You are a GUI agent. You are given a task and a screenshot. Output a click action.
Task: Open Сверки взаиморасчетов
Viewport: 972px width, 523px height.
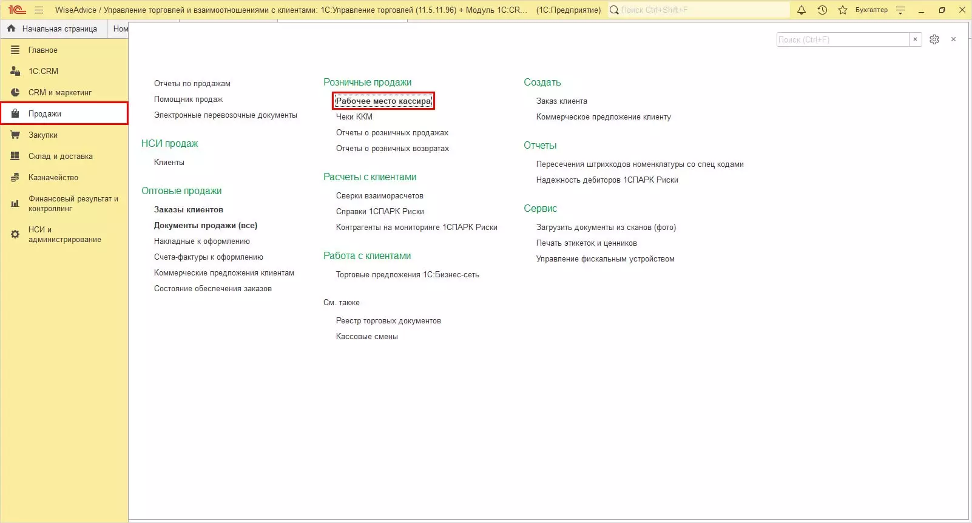tap(380, 196)
